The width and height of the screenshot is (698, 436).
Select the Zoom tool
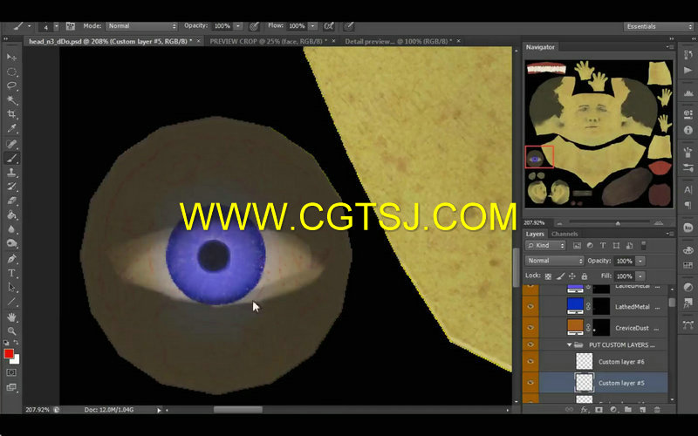click(11, 331)
